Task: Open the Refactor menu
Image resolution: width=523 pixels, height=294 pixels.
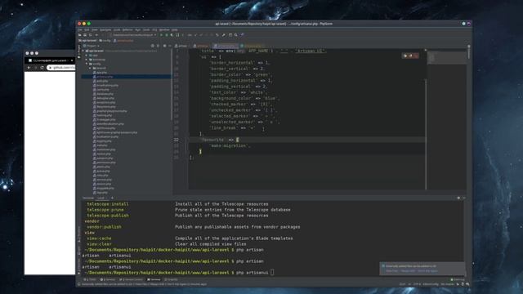Action: coord(127,29)
